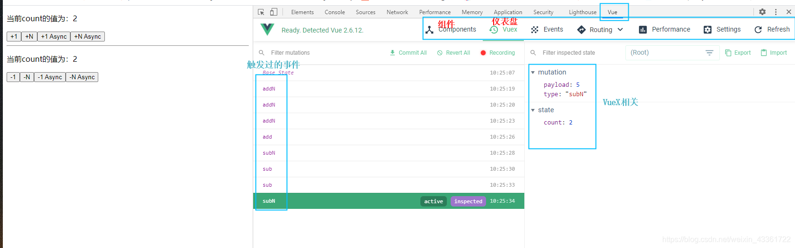This screenshot has width=795, height=248.
Task: Select add mutation at 10:25:26
Action: pos(389,137)
